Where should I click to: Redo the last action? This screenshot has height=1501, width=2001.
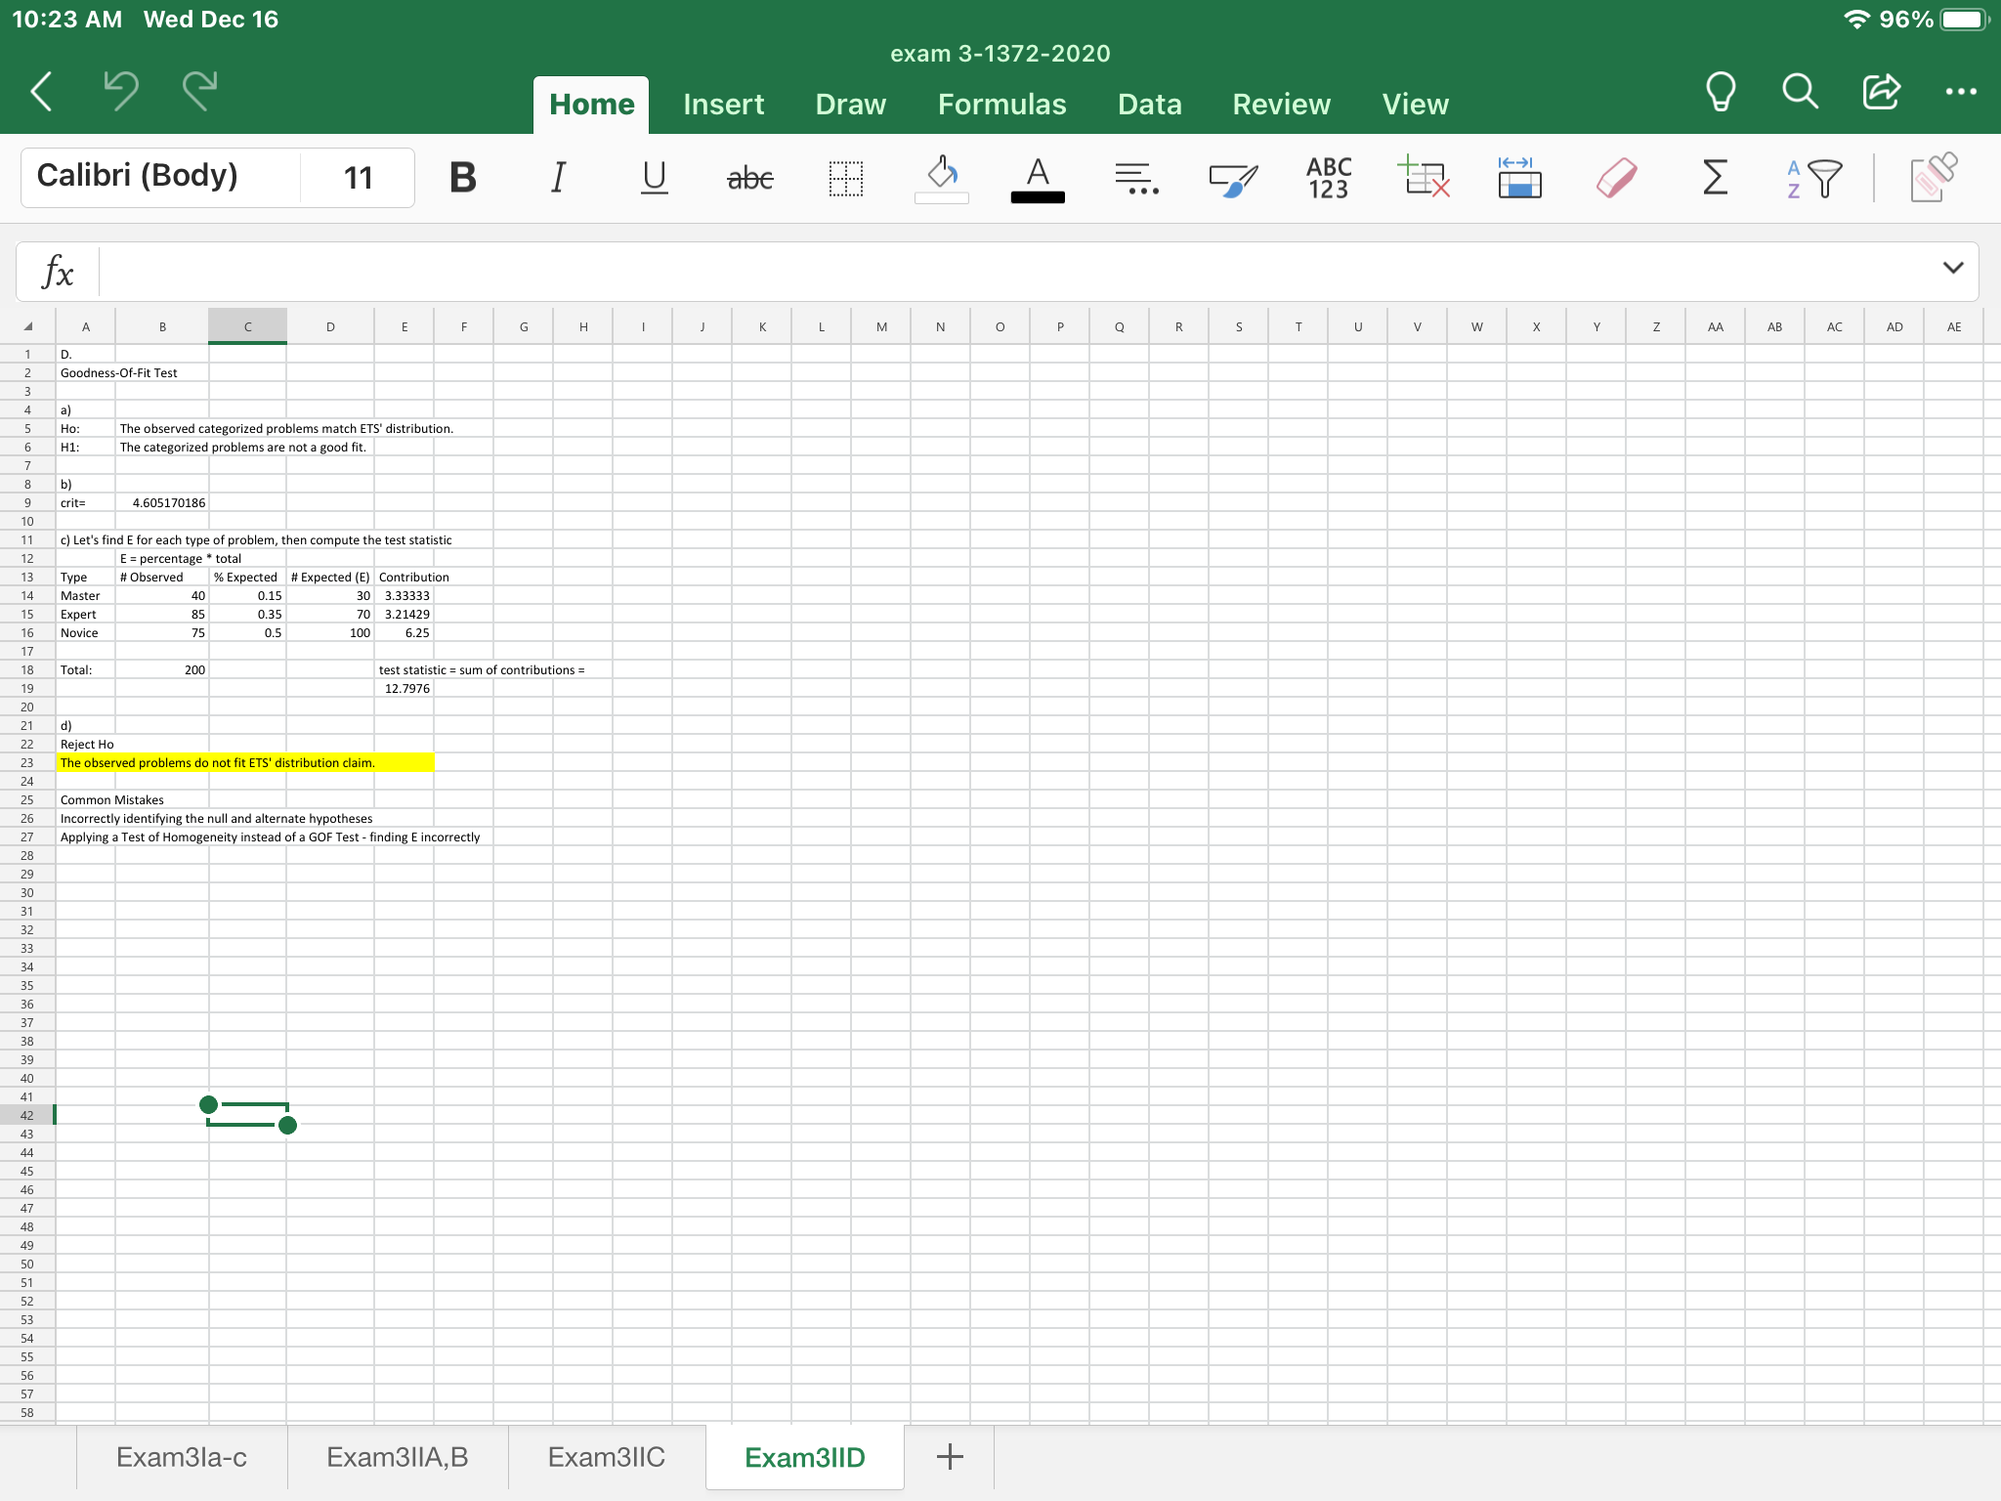coord(200,92)
